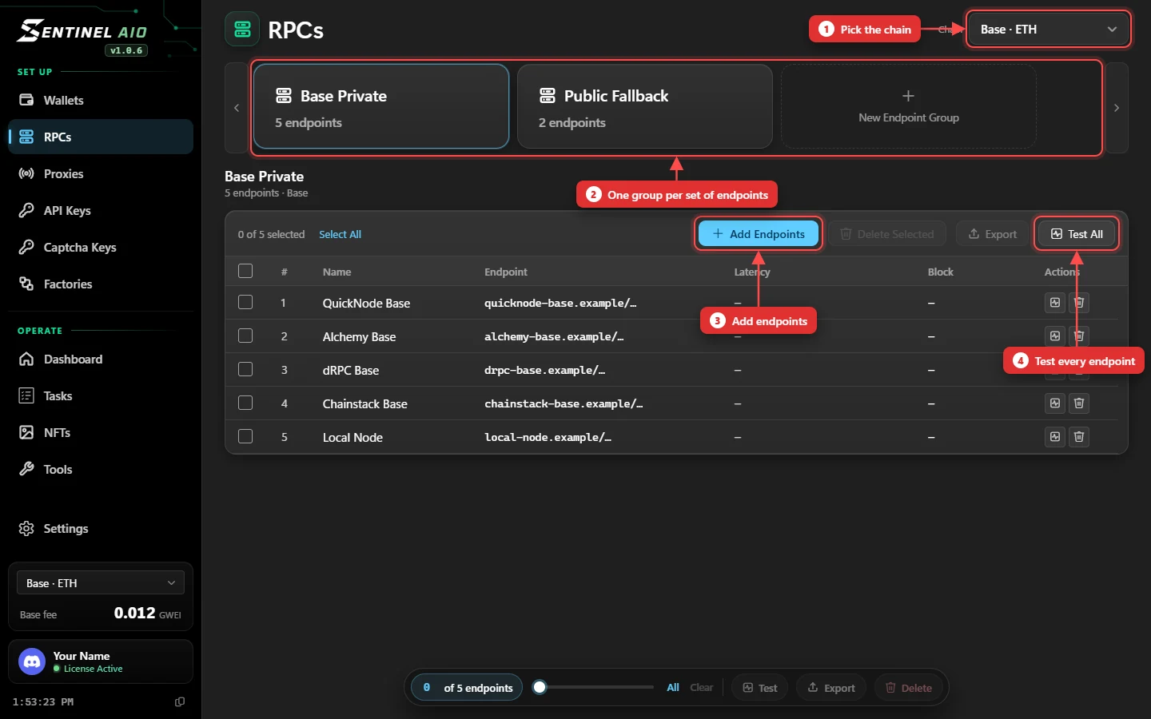The image size is (1151, 719).
Task: Click the copy icon beside the clock
Action: point(180,701)
